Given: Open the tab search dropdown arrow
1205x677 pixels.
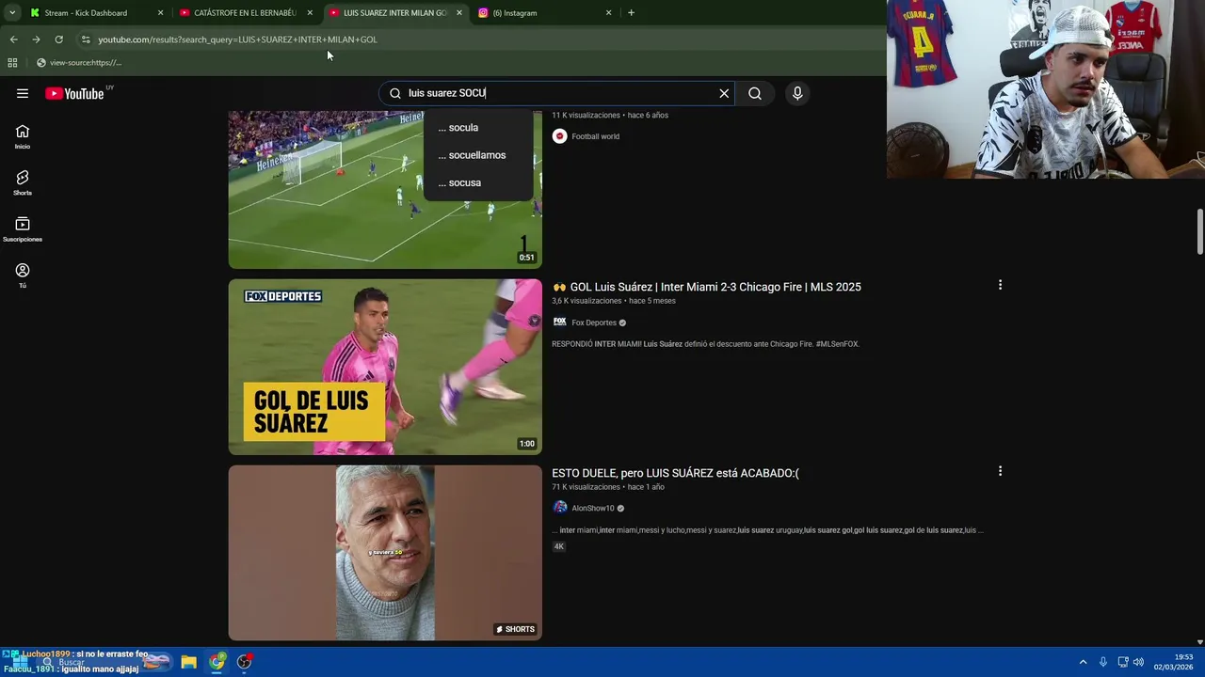Looking at the screenshot, I should pyautogui.click(x=12, y=13).
